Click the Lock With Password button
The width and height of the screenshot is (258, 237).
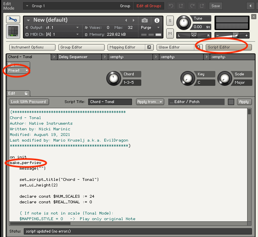pyautogui.click(x=29, y=102)
